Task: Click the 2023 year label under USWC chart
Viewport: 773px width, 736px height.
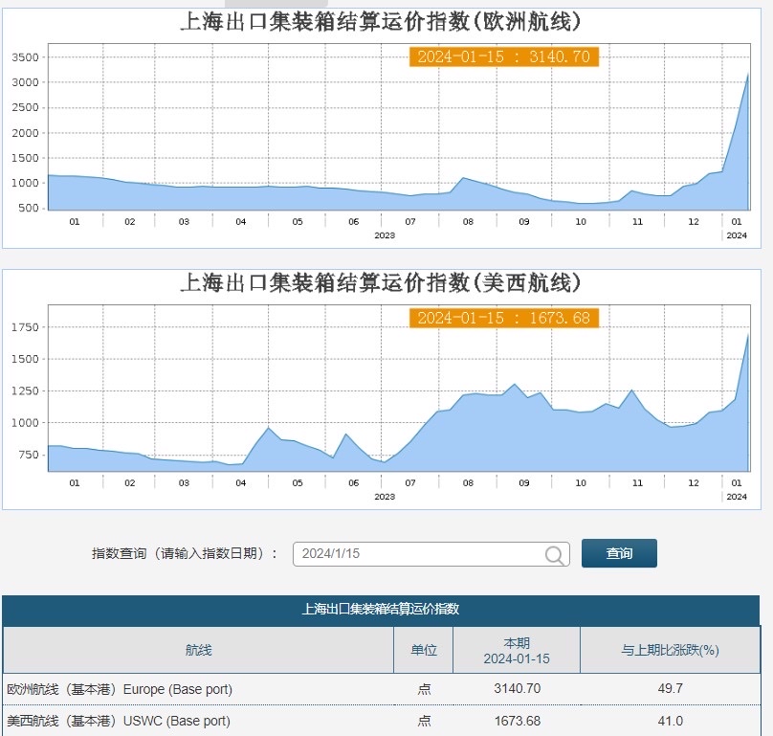Action: 385,497
